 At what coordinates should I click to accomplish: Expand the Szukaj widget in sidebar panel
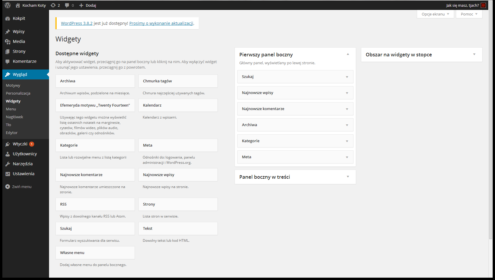[x=347, y=77]
